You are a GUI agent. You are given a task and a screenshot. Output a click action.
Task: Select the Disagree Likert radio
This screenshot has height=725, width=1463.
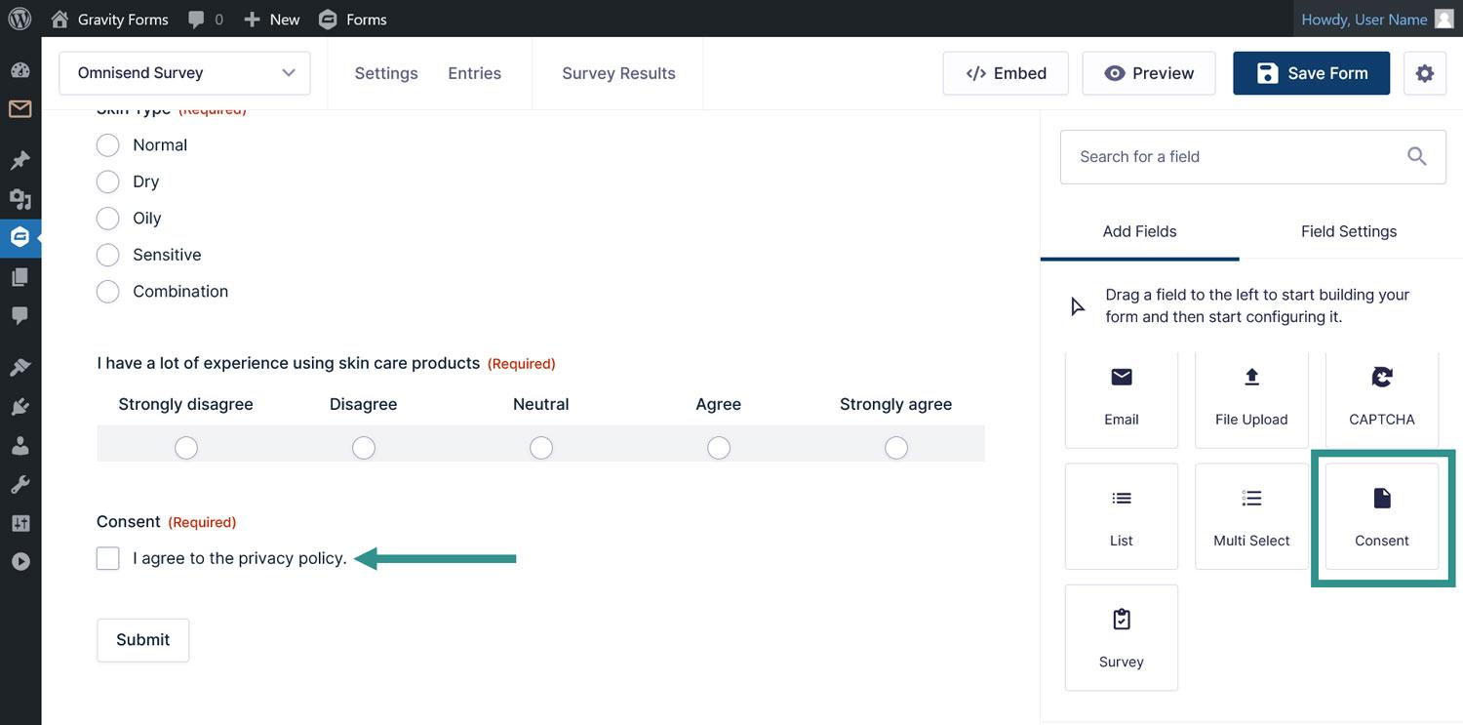click(363, 448)
